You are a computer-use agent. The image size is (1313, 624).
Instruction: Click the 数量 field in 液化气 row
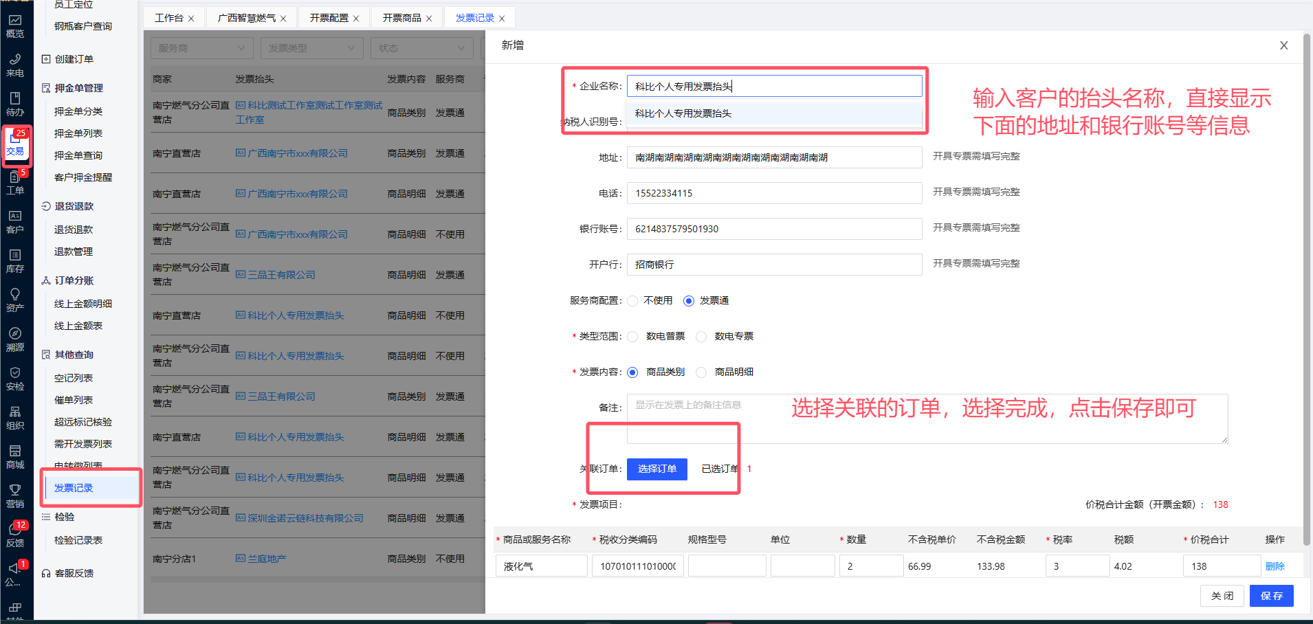(x=871, y=566)
